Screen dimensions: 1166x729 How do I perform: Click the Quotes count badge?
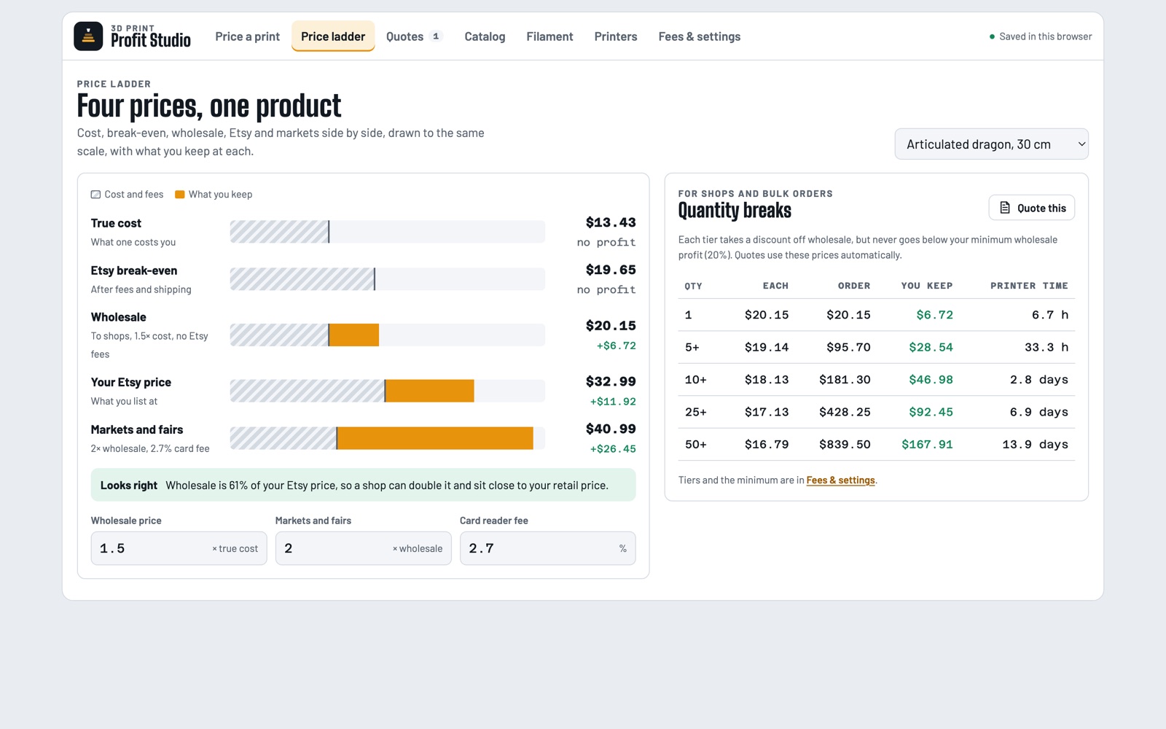436,36
